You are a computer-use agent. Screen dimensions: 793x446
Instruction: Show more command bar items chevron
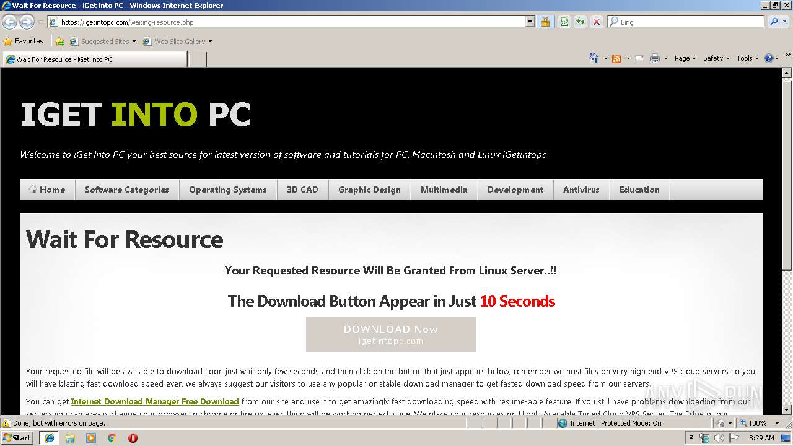(788, 55)
